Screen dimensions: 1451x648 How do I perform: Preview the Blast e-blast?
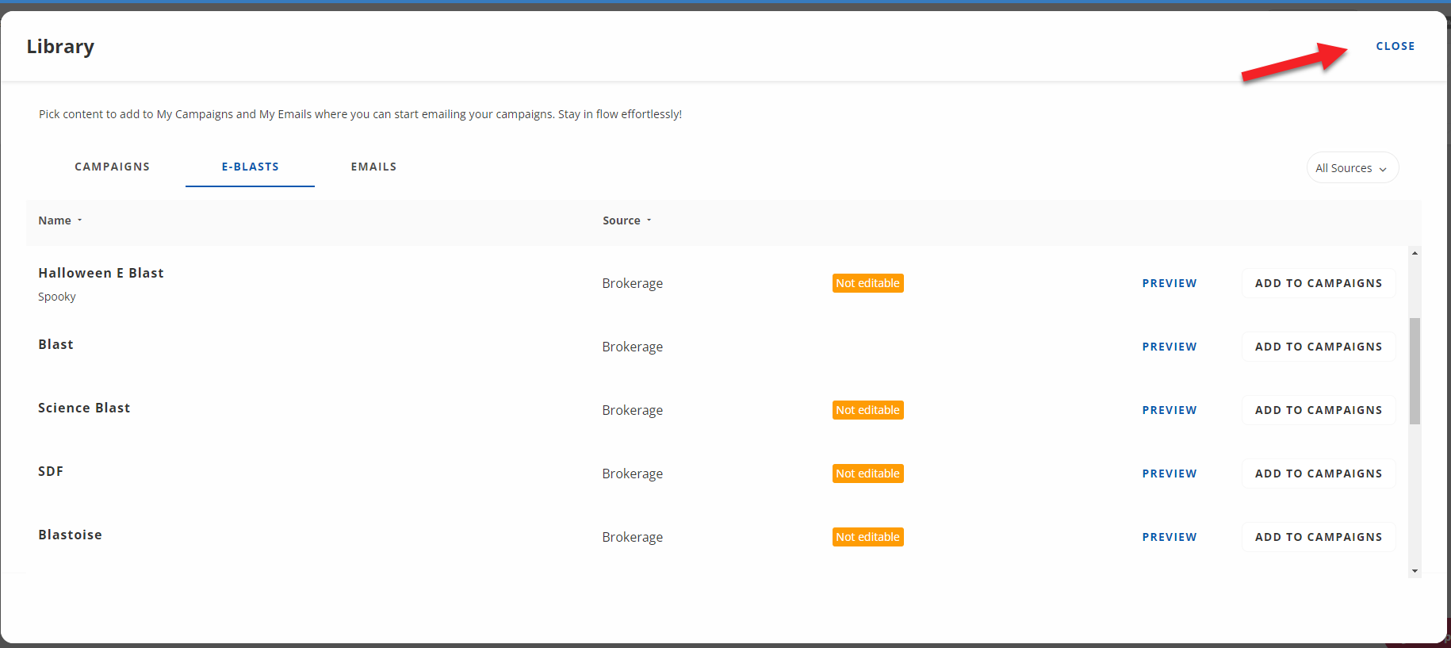[x=1169, y=347]
